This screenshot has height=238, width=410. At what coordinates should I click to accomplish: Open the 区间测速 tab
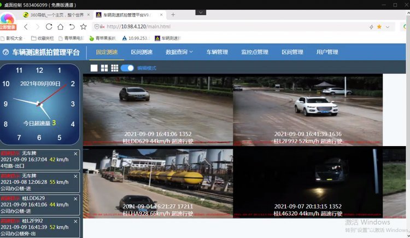pos(142,52)
